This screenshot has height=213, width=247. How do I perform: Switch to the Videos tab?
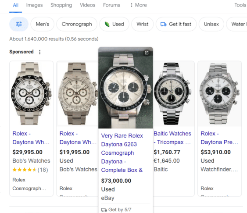click(87, 5)
